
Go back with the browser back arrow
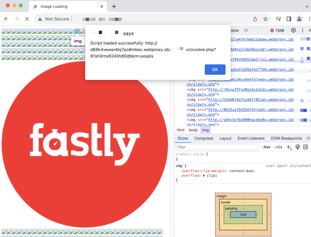[x=6, y=19]
